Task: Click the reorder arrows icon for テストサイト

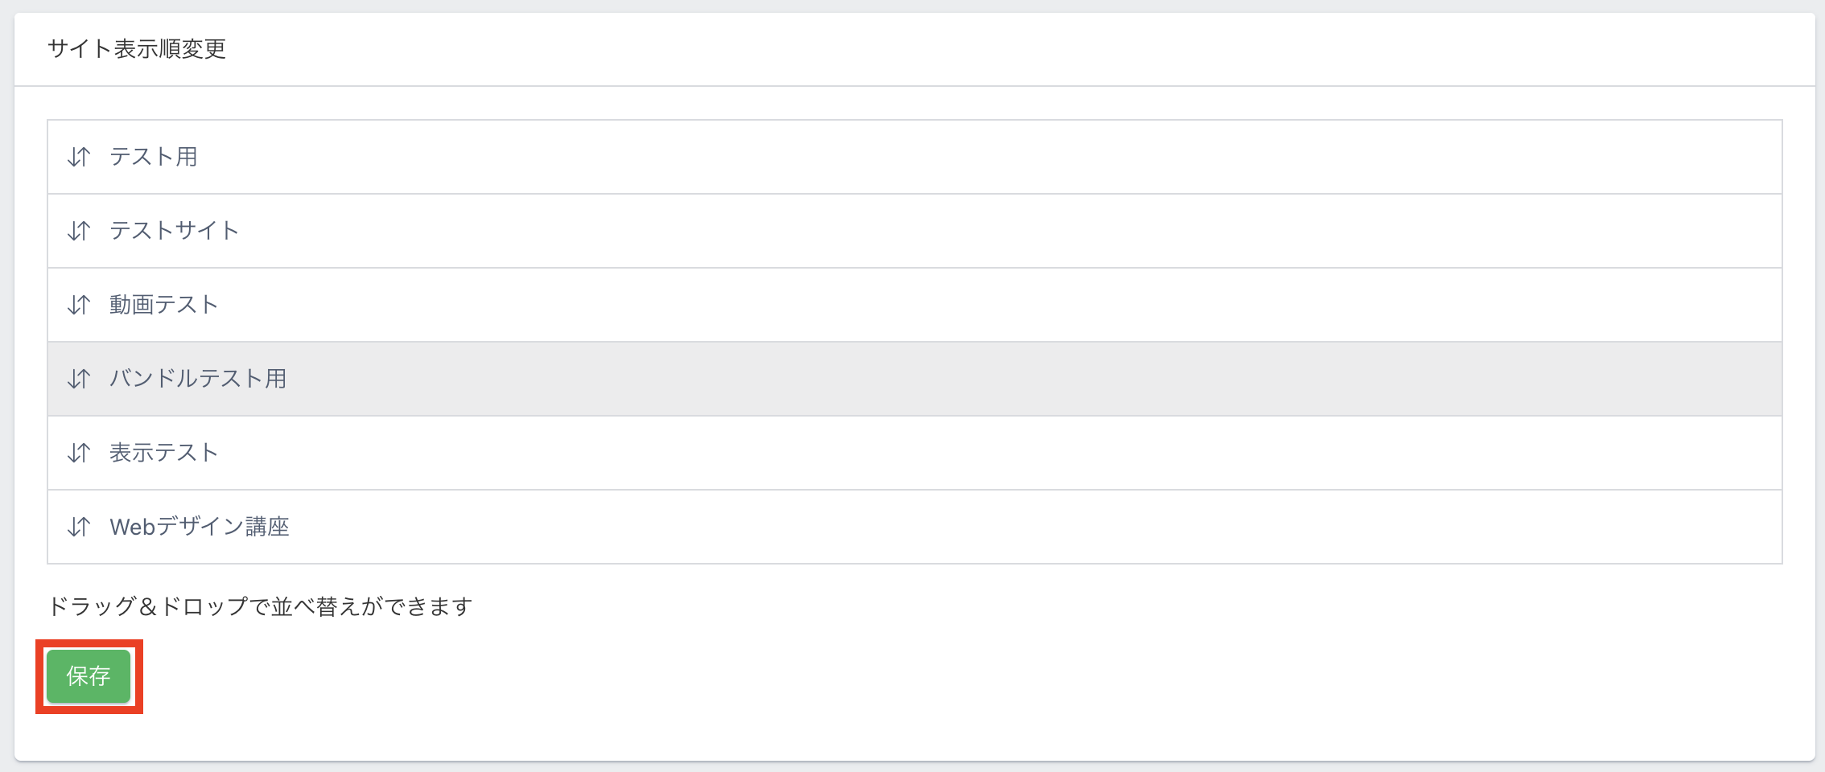Action: pos(79,231)
